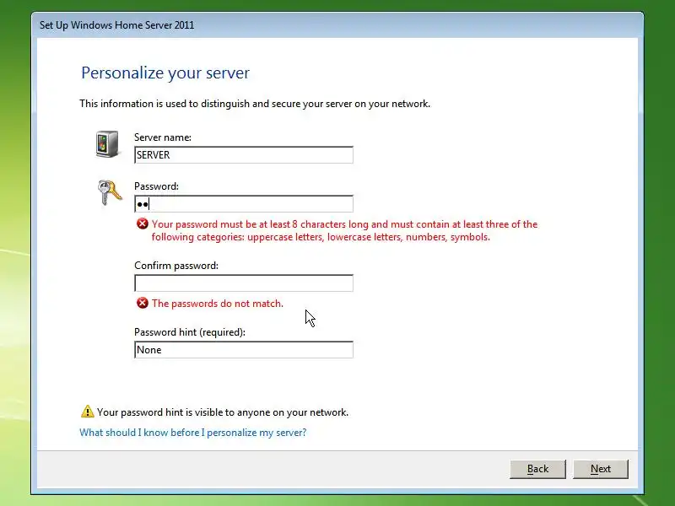Click 'This information is used to distinguish' text
Screen dimensions: 675x506
[x=255, y=104]
